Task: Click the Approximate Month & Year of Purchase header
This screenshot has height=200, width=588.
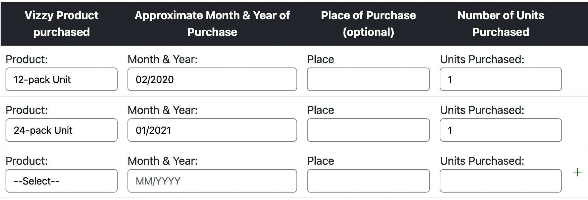Action: [212, 24]
